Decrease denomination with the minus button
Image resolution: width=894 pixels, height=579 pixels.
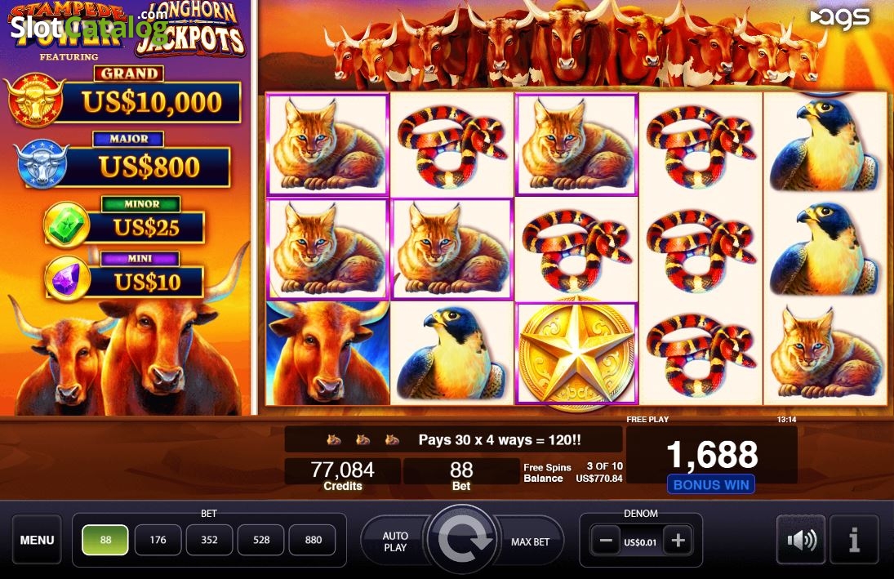click(x=606, y=541)
